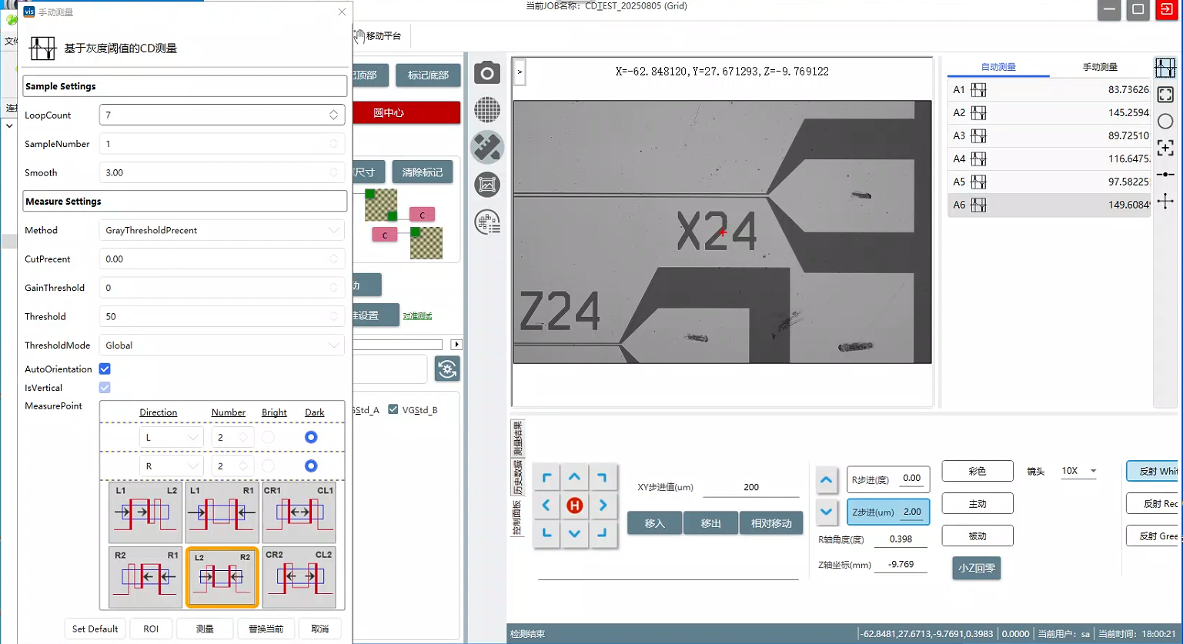Select the L2-R2 measure mode thumbnail
Viewport: 1183px width, 644px height.
point(222,577)
